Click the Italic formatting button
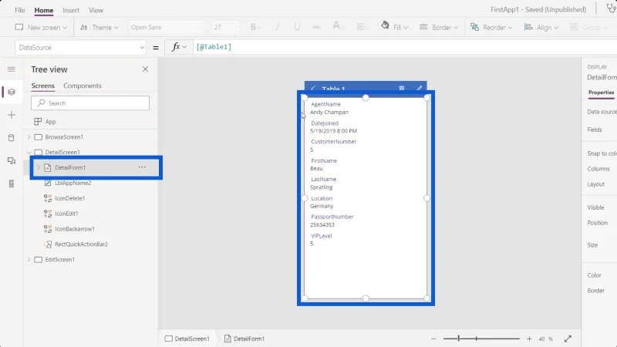The image size is (617, 347). pyautogui.click(x=277, y=27)
